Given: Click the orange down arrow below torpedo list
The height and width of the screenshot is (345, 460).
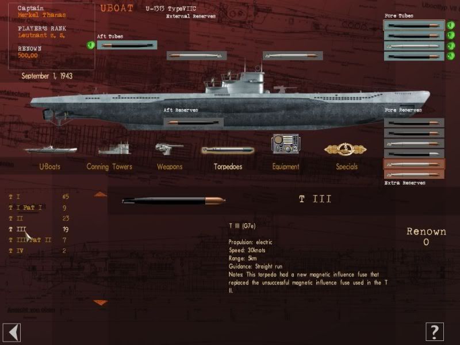Looking at the screenshot, I should [x=100, y=302].
